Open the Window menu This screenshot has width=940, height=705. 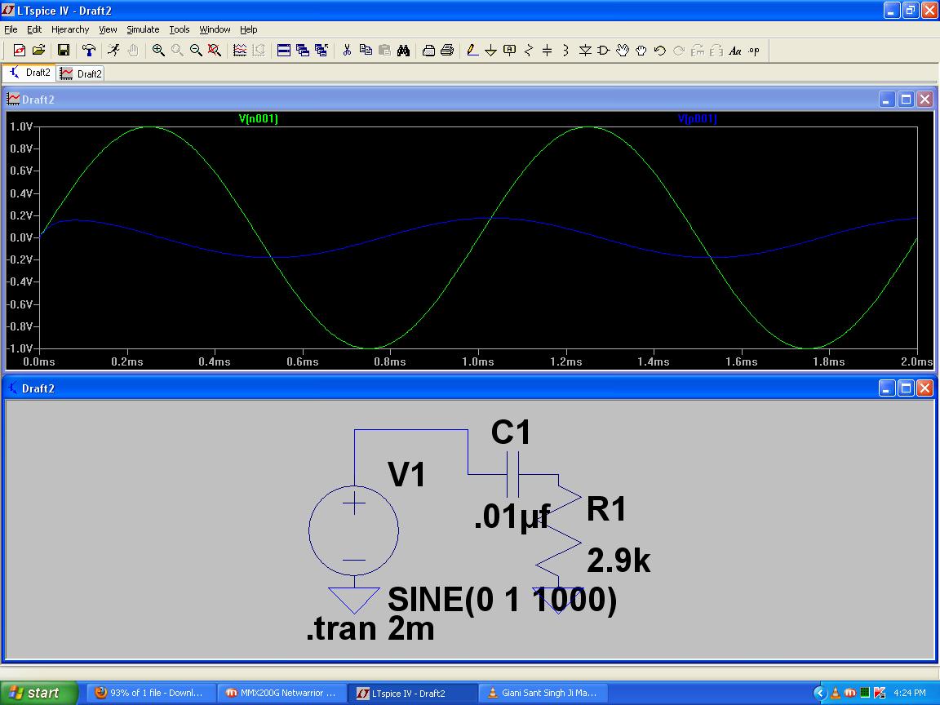(215, 29)
